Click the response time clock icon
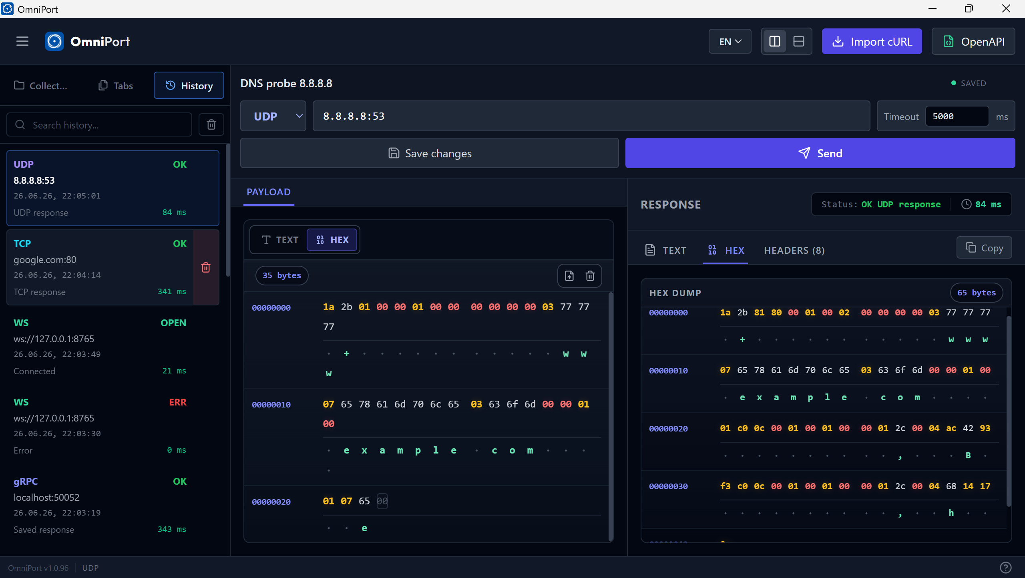The image size is (1025, 578). click(966, 204)
